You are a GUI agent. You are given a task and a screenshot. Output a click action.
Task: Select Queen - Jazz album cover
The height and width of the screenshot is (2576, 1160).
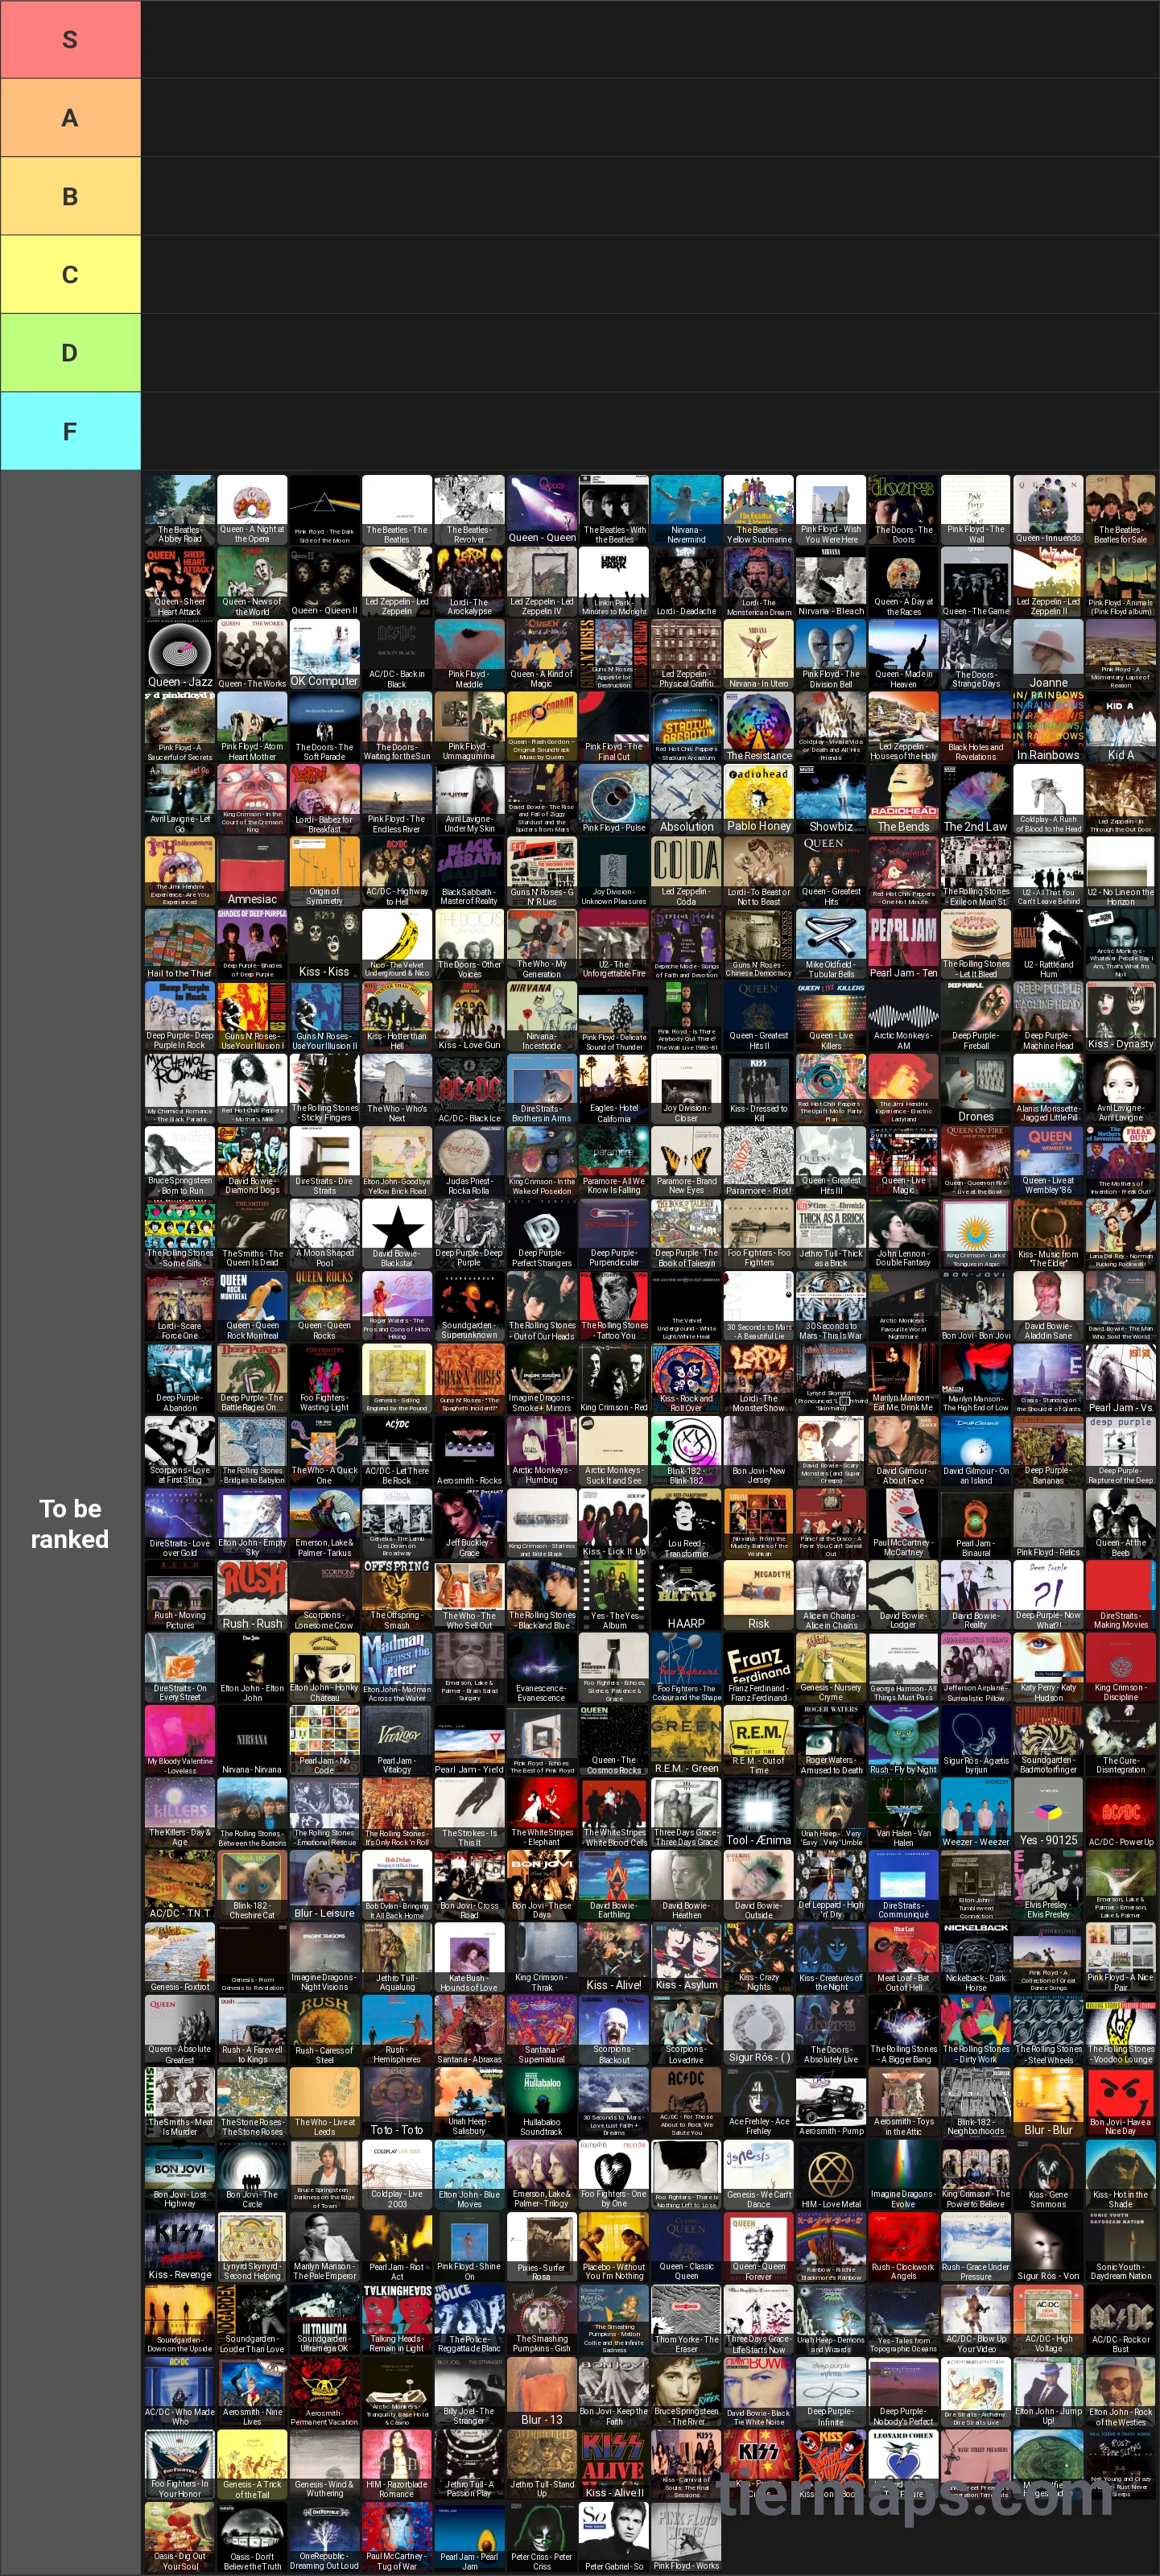click(x=179, y=655)
